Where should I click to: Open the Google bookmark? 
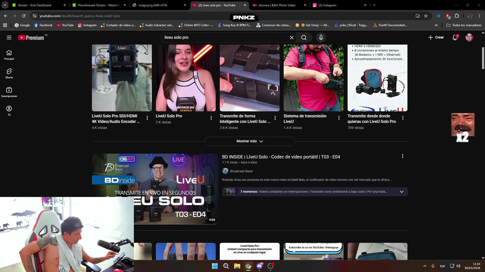coord(22,25)
